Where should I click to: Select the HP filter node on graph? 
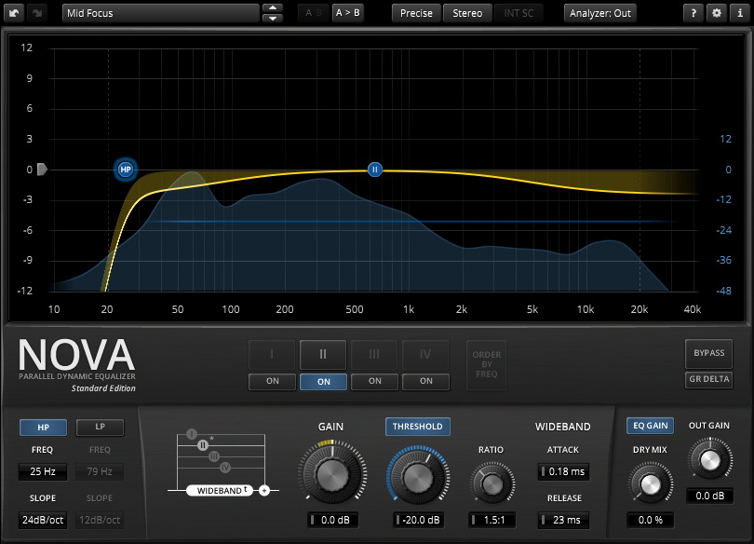click(x=126, y=170)
